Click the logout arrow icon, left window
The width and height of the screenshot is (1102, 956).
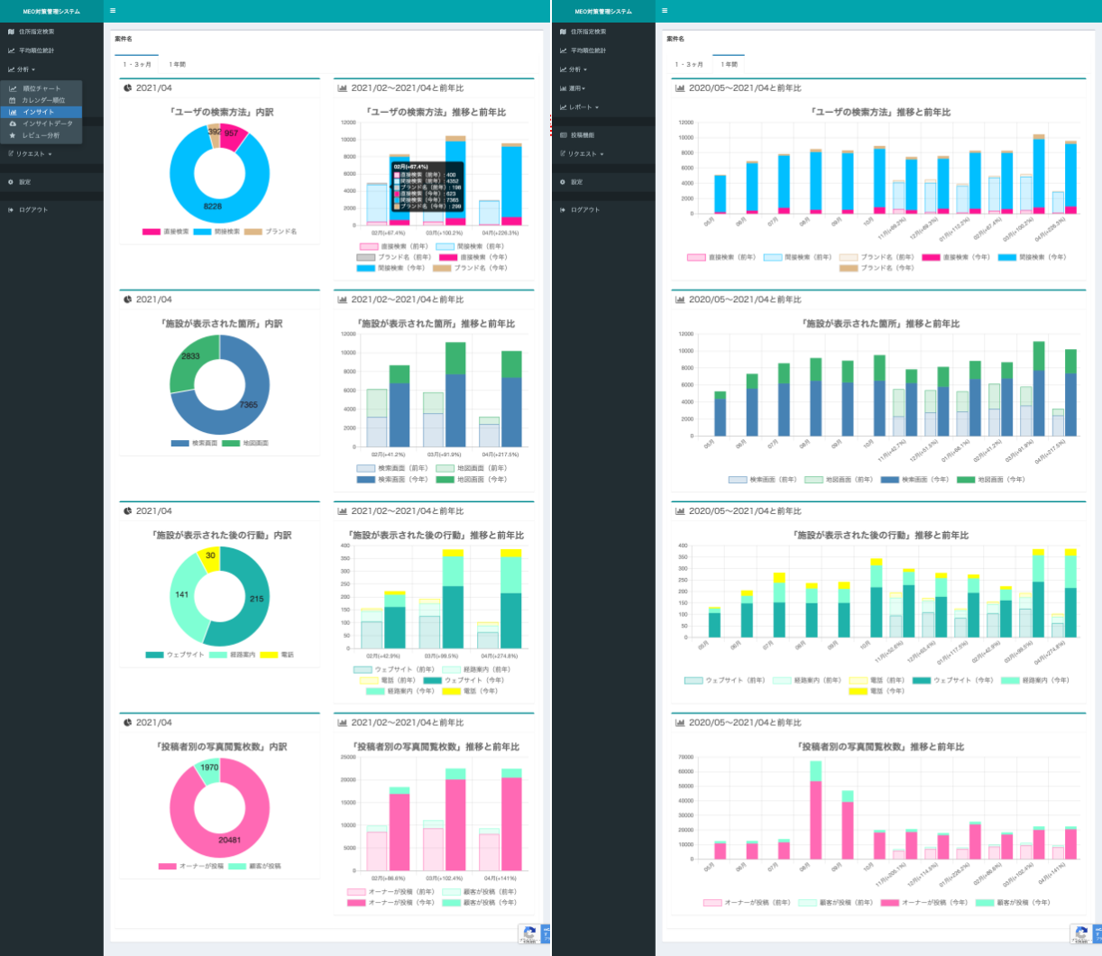click(x=11, y=209)
